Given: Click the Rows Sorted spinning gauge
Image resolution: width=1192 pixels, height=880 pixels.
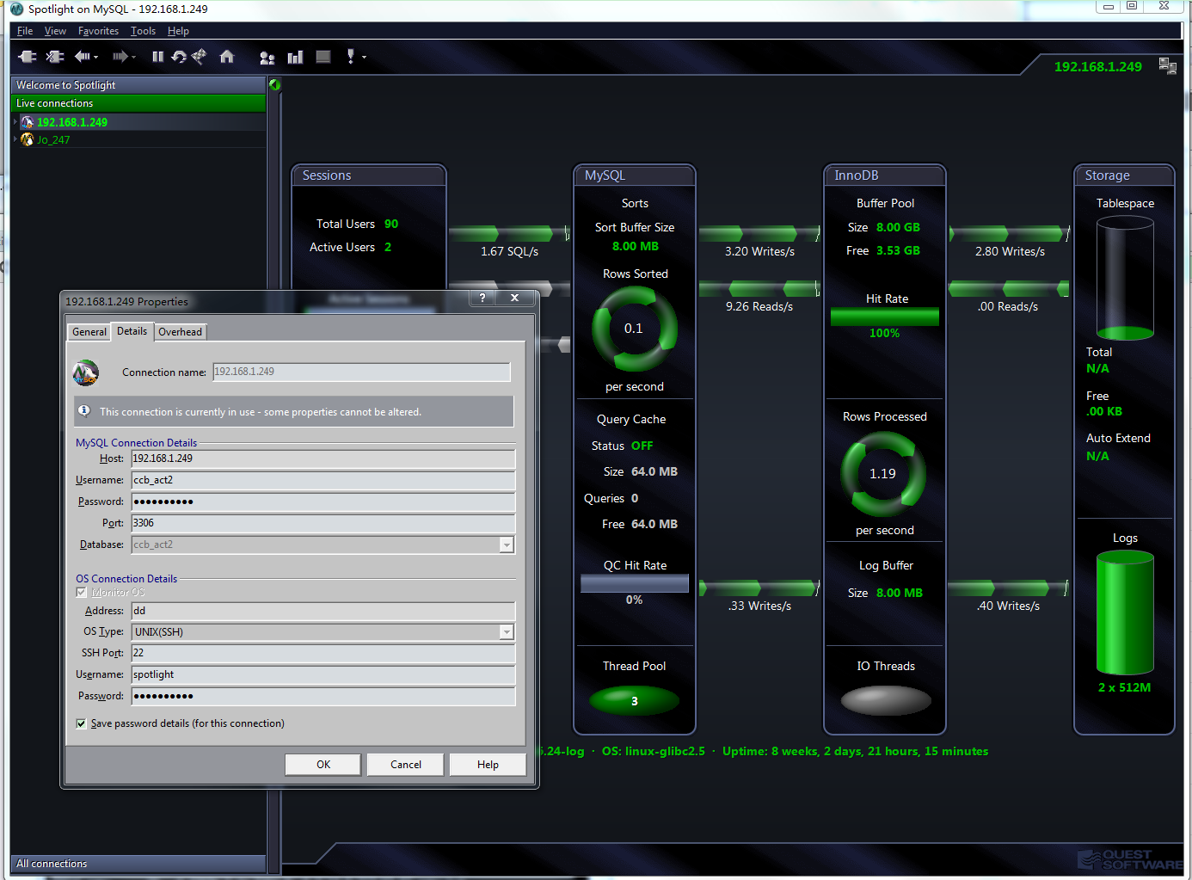Looking at the screenshot, I should 635,329.
